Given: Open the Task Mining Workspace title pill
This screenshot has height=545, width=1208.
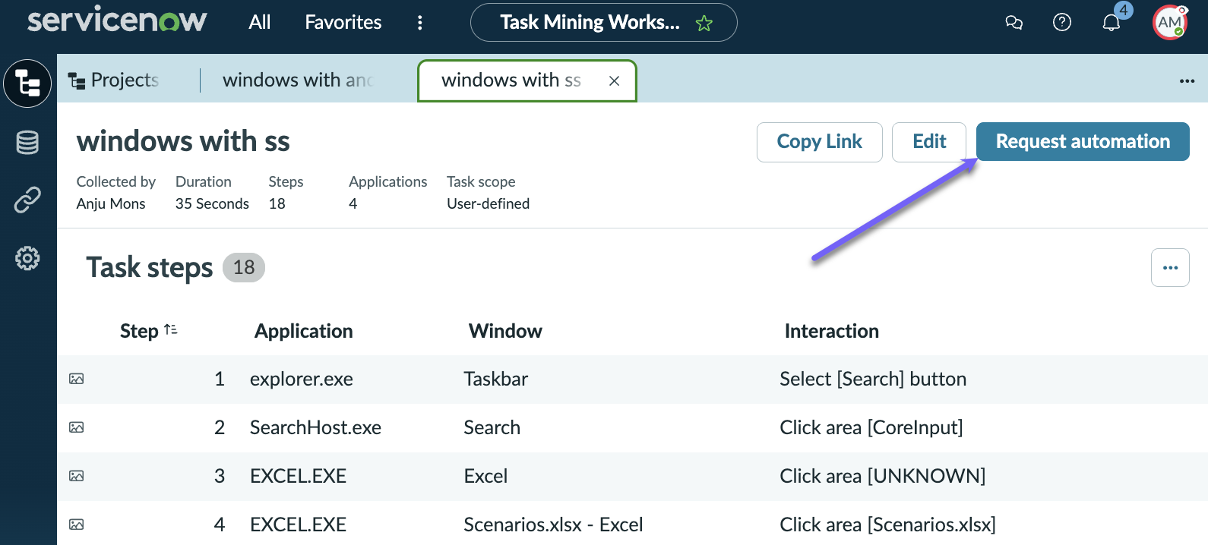Looking at the screenshot, I should (604, 23).
